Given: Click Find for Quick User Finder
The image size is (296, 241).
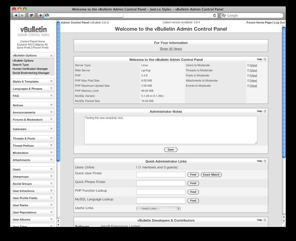Looking at the screenshot, I should click(x=193, y=175).
